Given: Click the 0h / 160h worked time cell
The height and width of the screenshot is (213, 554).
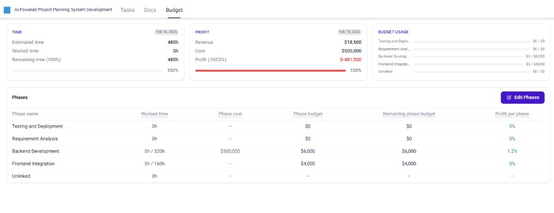Looking at the screenshot, I should (154, 164).
